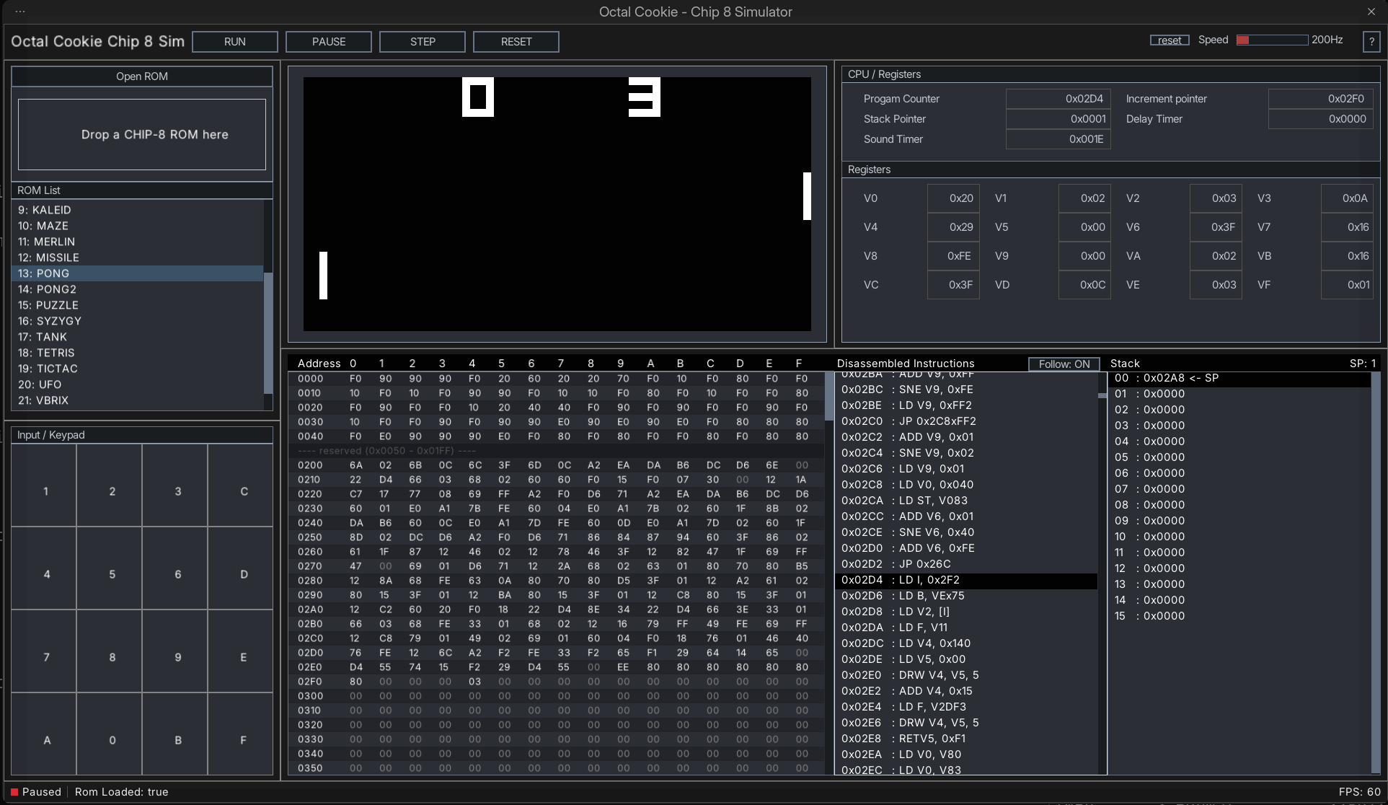Click the Open ROM header
This screenshot has height=805, width=1388.
click(142, 76)
